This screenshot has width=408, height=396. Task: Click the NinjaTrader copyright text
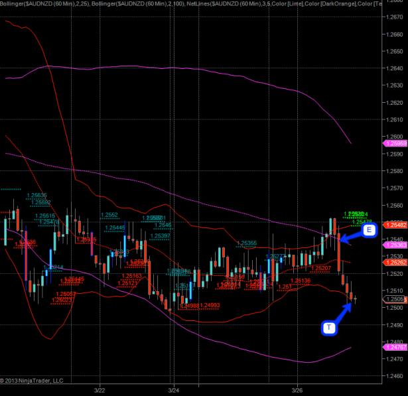coord(34,381)
